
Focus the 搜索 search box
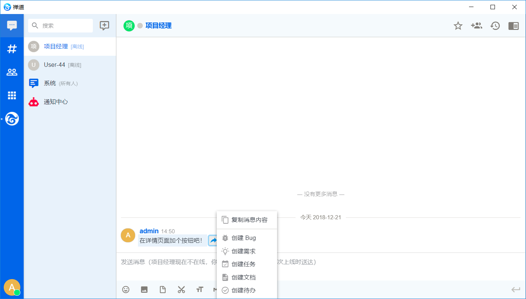(x=60, y=25)
